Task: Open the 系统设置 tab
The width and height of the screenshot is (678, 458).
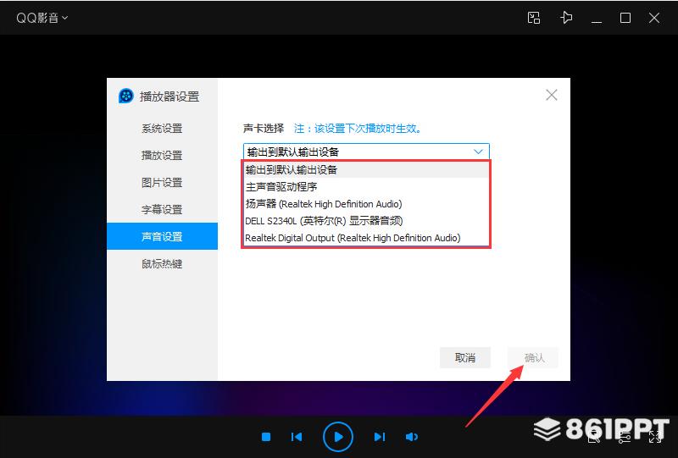Action: point(162,129)
